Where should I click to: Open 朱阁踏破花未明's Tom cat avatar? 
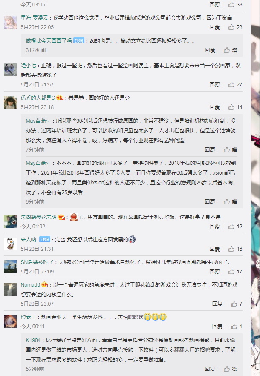(x=10, y=221)
